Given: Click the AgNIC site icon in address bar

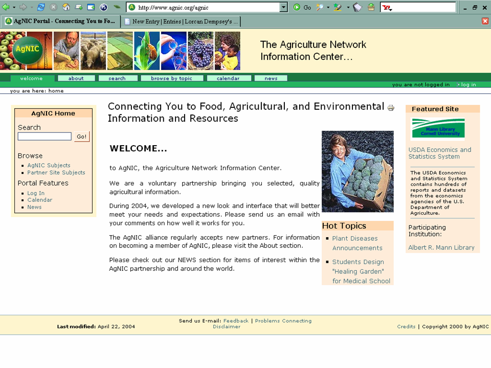Looking at the screenshot, I should [x=132, y=7].
